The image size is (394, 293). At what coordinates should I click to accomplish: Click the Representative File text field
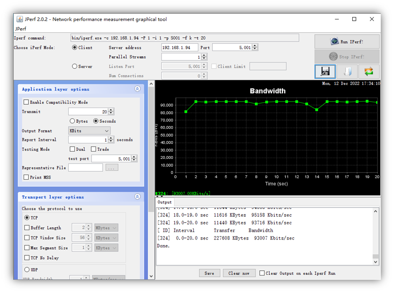coord(85,168)
